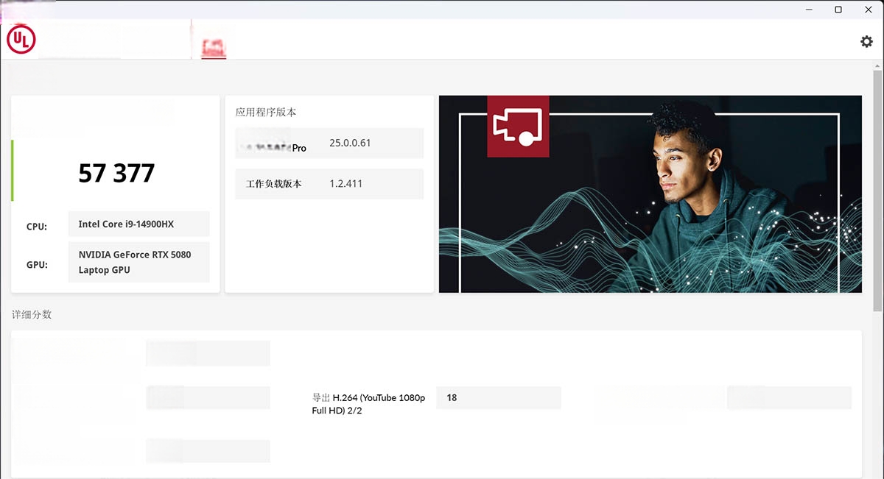Click the benchmark banner image
The height and width of the screenshot is (479, 884).
[x=650, y=194]
